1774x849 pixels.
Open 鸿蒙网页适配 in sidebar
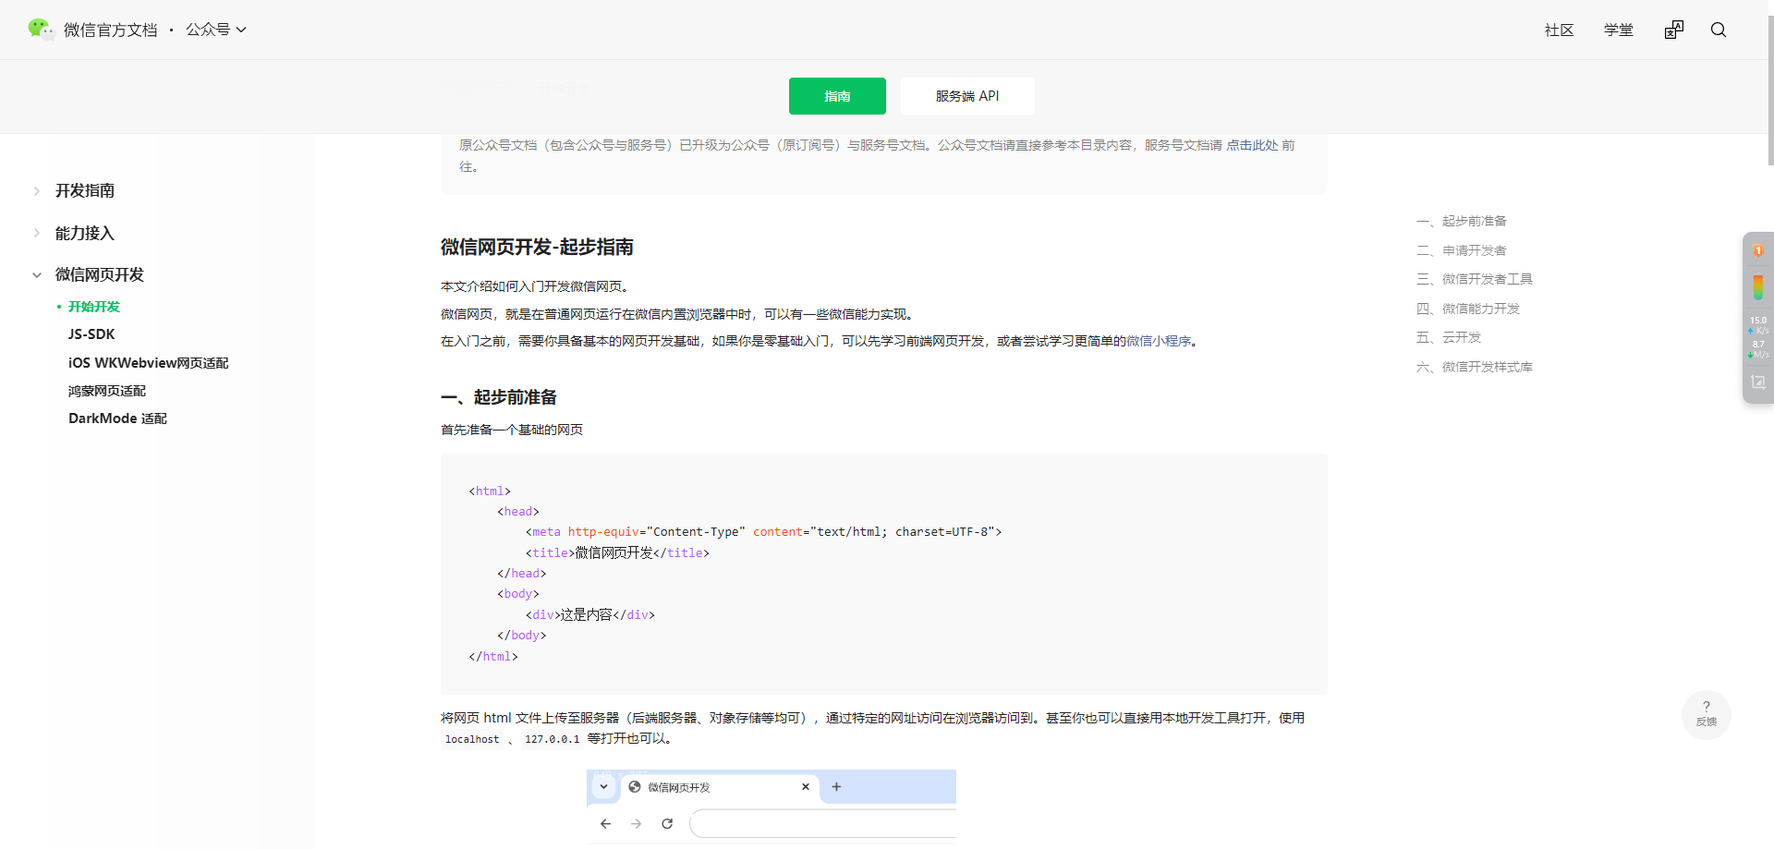click(107, 391)
